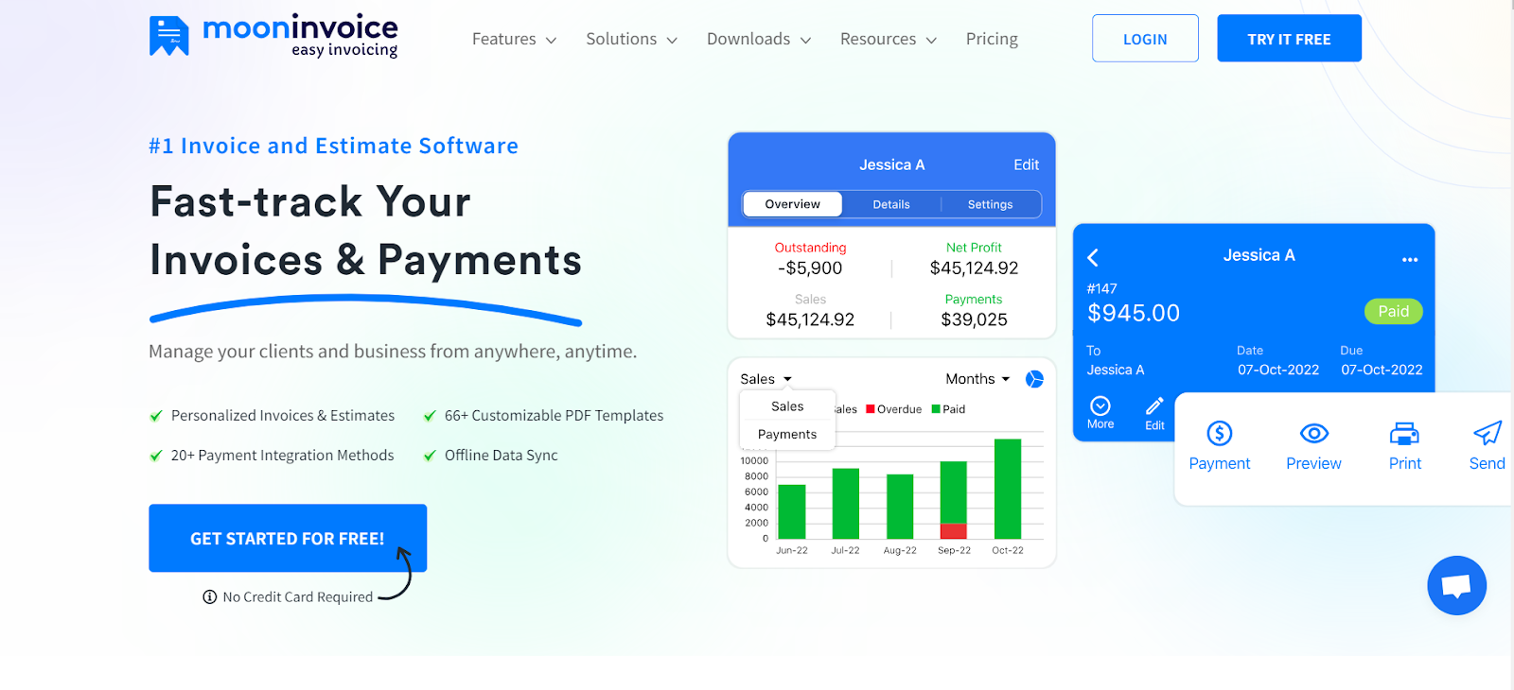Screen dimensions: 1514x690
Task: Click checkmark beside 20+ Payment Integration Methods
Action: (x=156, y=456)
